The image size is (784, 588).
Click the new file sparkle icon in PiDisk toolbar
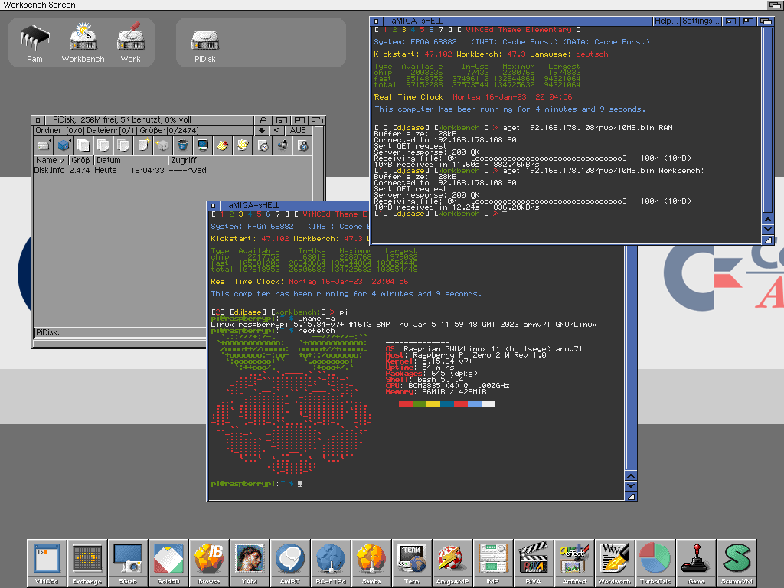(x=143, y=145)
